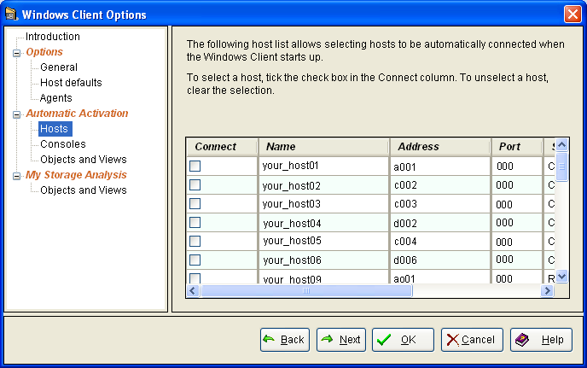Open the Host defaults tree item
Screen dimensions: 587x368
point(71,83)
